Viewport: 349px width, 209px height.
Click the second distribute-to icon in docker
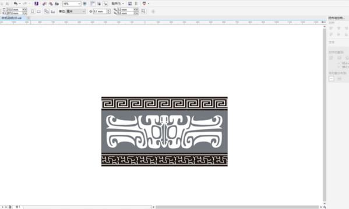pos(339,78)
